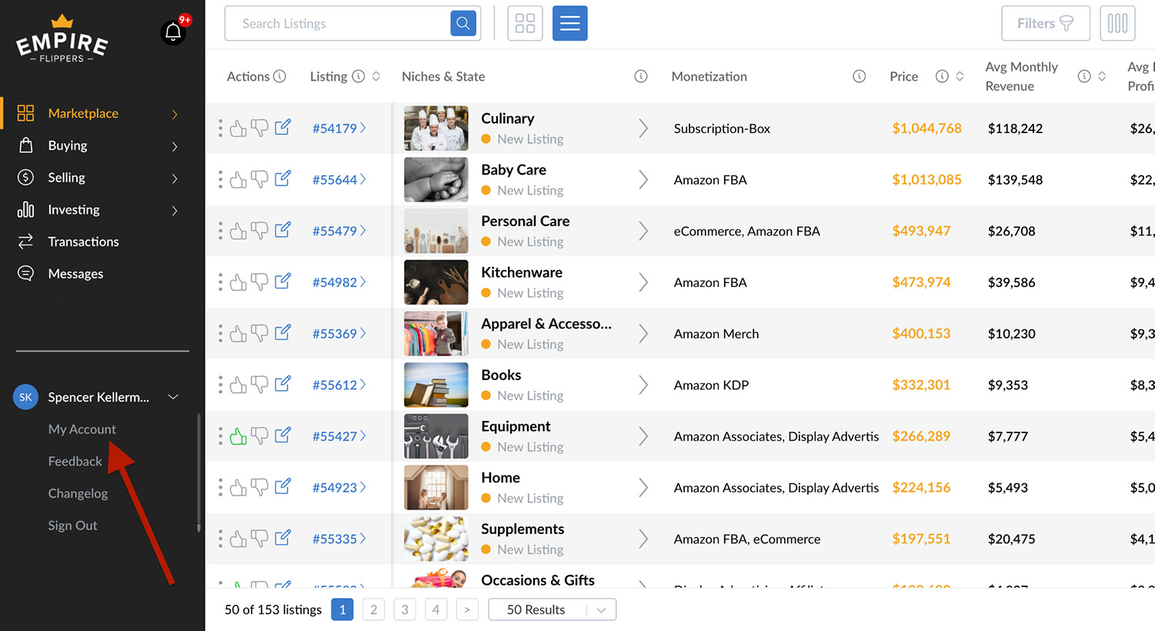Viewport: 1155px width, 631px height.
Task: Open My Account
Action: point(82,429)
